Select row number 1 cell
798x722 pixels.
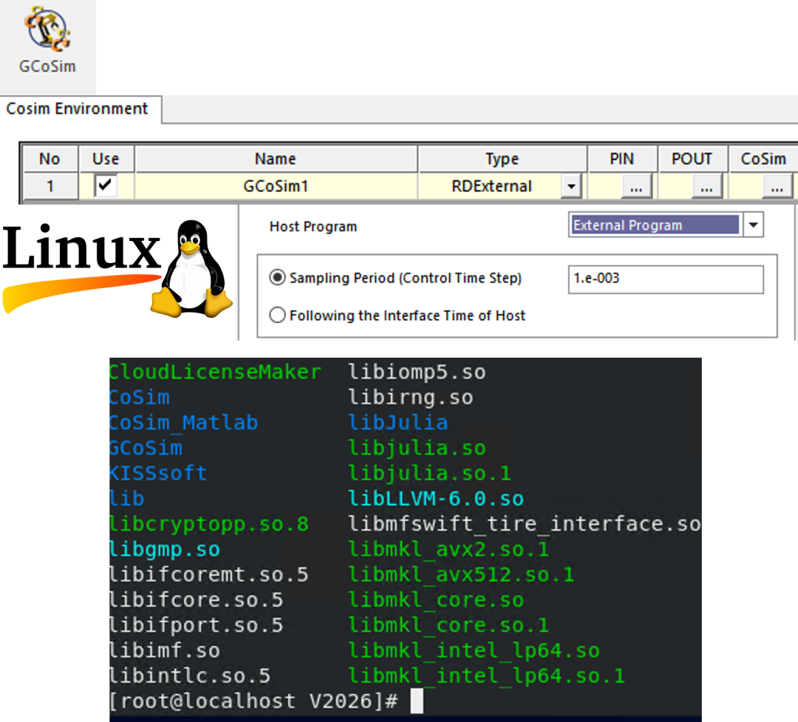click(x=50, y=185)
